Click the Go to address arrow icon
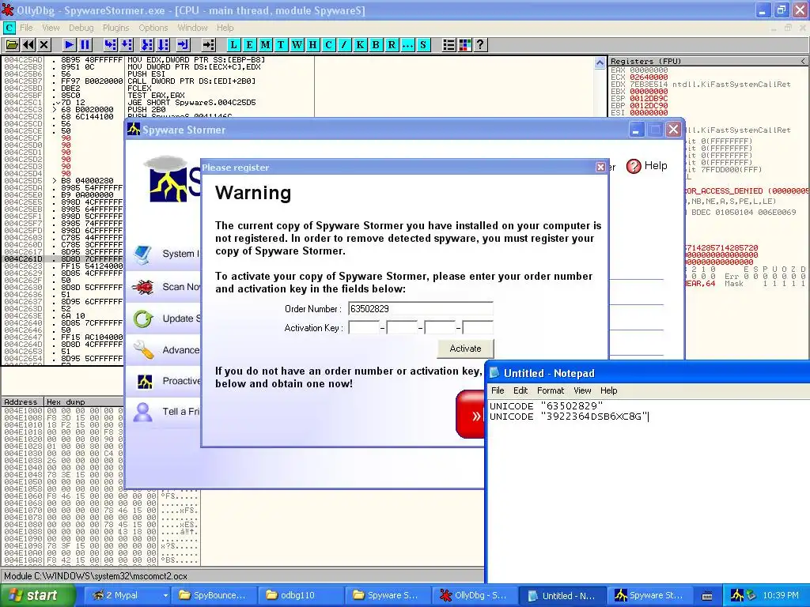Image resolution: width=810 pixels, height=607 pixels. click(x=208, y=45)
